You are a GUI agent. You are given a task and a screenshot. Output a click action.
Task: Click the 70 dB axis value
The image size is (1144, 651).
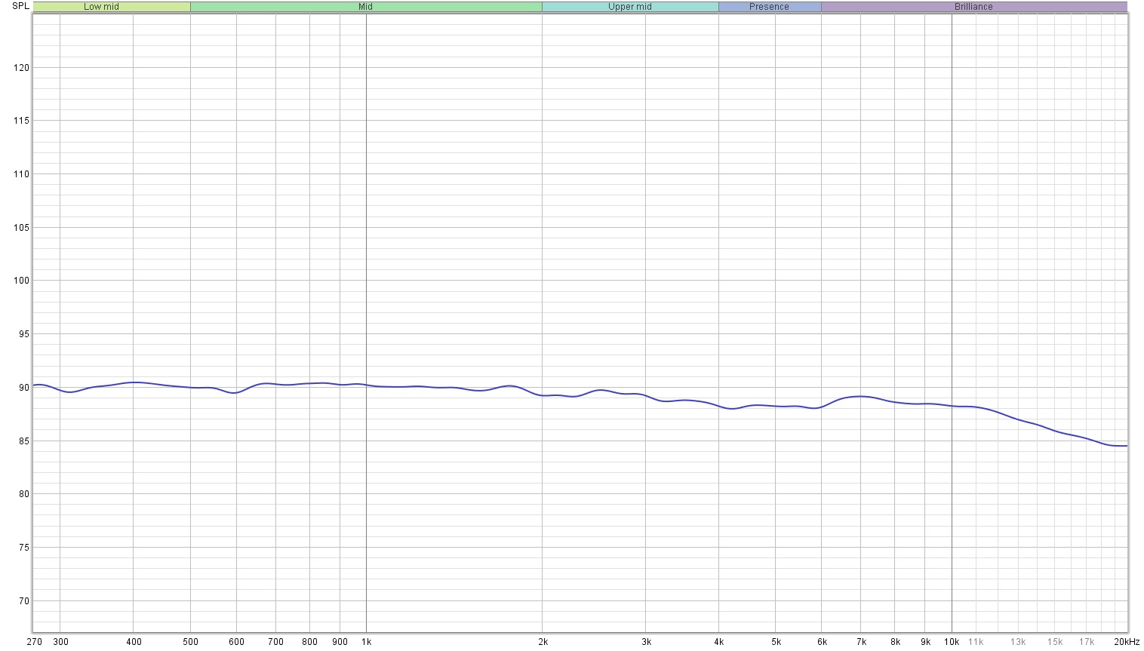point(23,601)
